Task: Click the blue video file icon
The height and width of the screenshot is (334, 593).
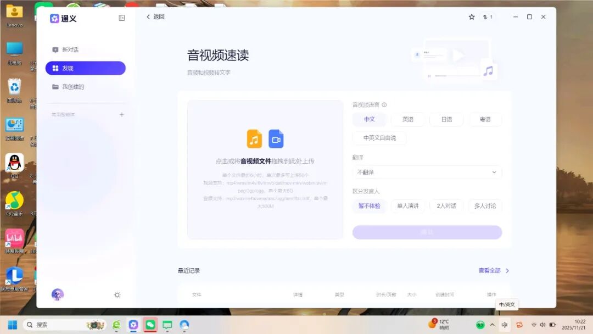Action: pyautogui.click(x=276, y=138)
